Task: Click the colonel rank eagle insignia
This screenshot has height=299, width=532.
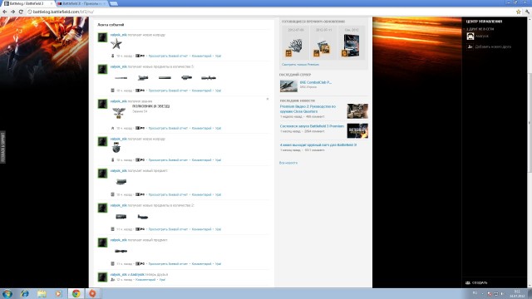Action: tap(119, 113)
